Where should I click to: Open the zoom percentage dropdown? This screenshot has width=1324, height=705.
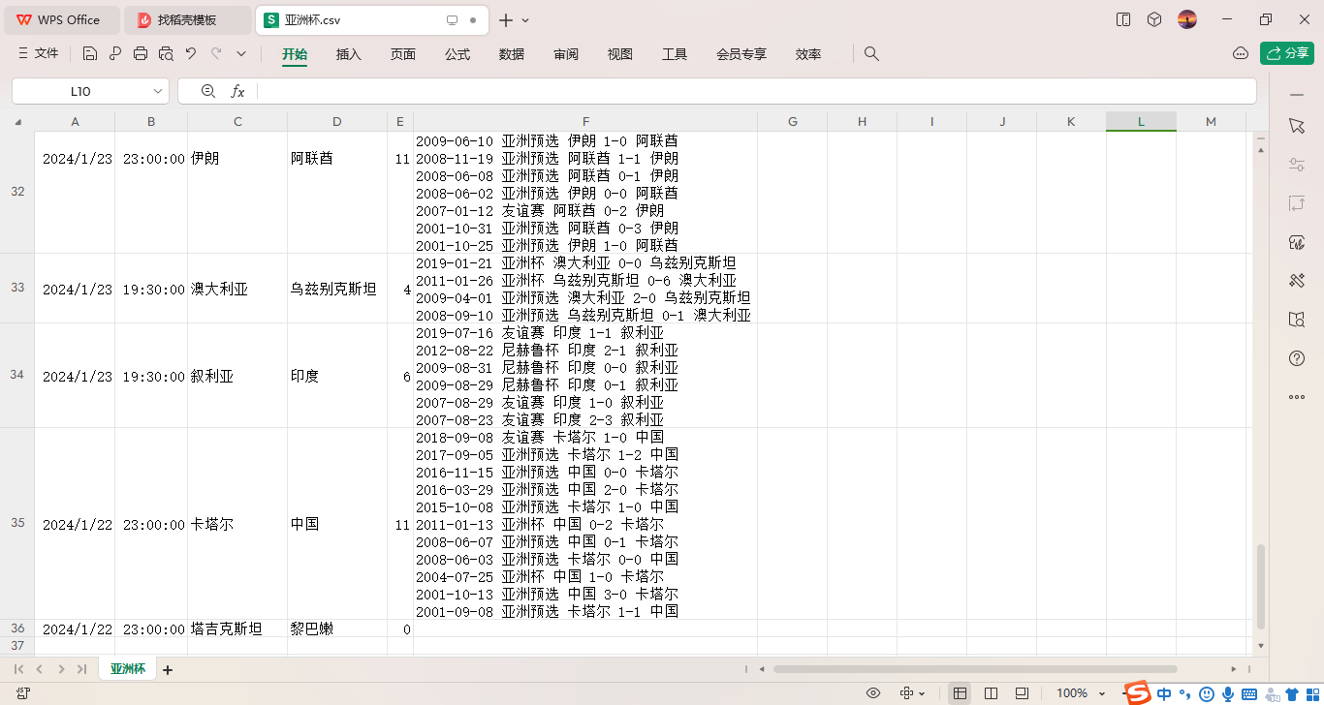click(1103, 693)
